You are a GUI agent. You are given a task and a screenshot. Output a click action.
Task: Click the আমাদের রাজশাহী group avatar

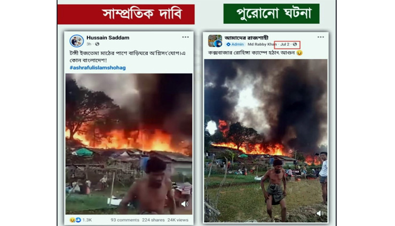click(215, 41)
